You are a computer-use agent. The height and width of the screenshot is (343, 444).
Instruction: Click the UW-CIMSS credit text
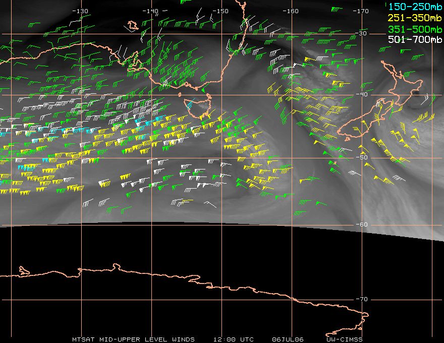pos(344,339)
